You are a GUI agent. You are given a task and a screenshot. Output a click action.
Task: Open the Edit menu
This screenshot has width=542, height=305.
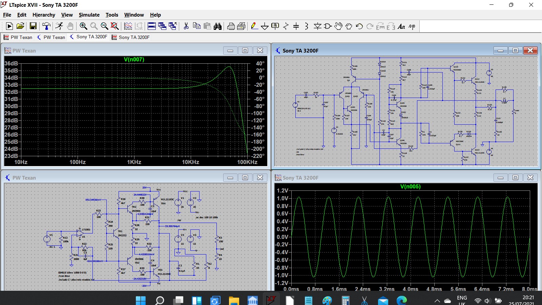[22, 15]
